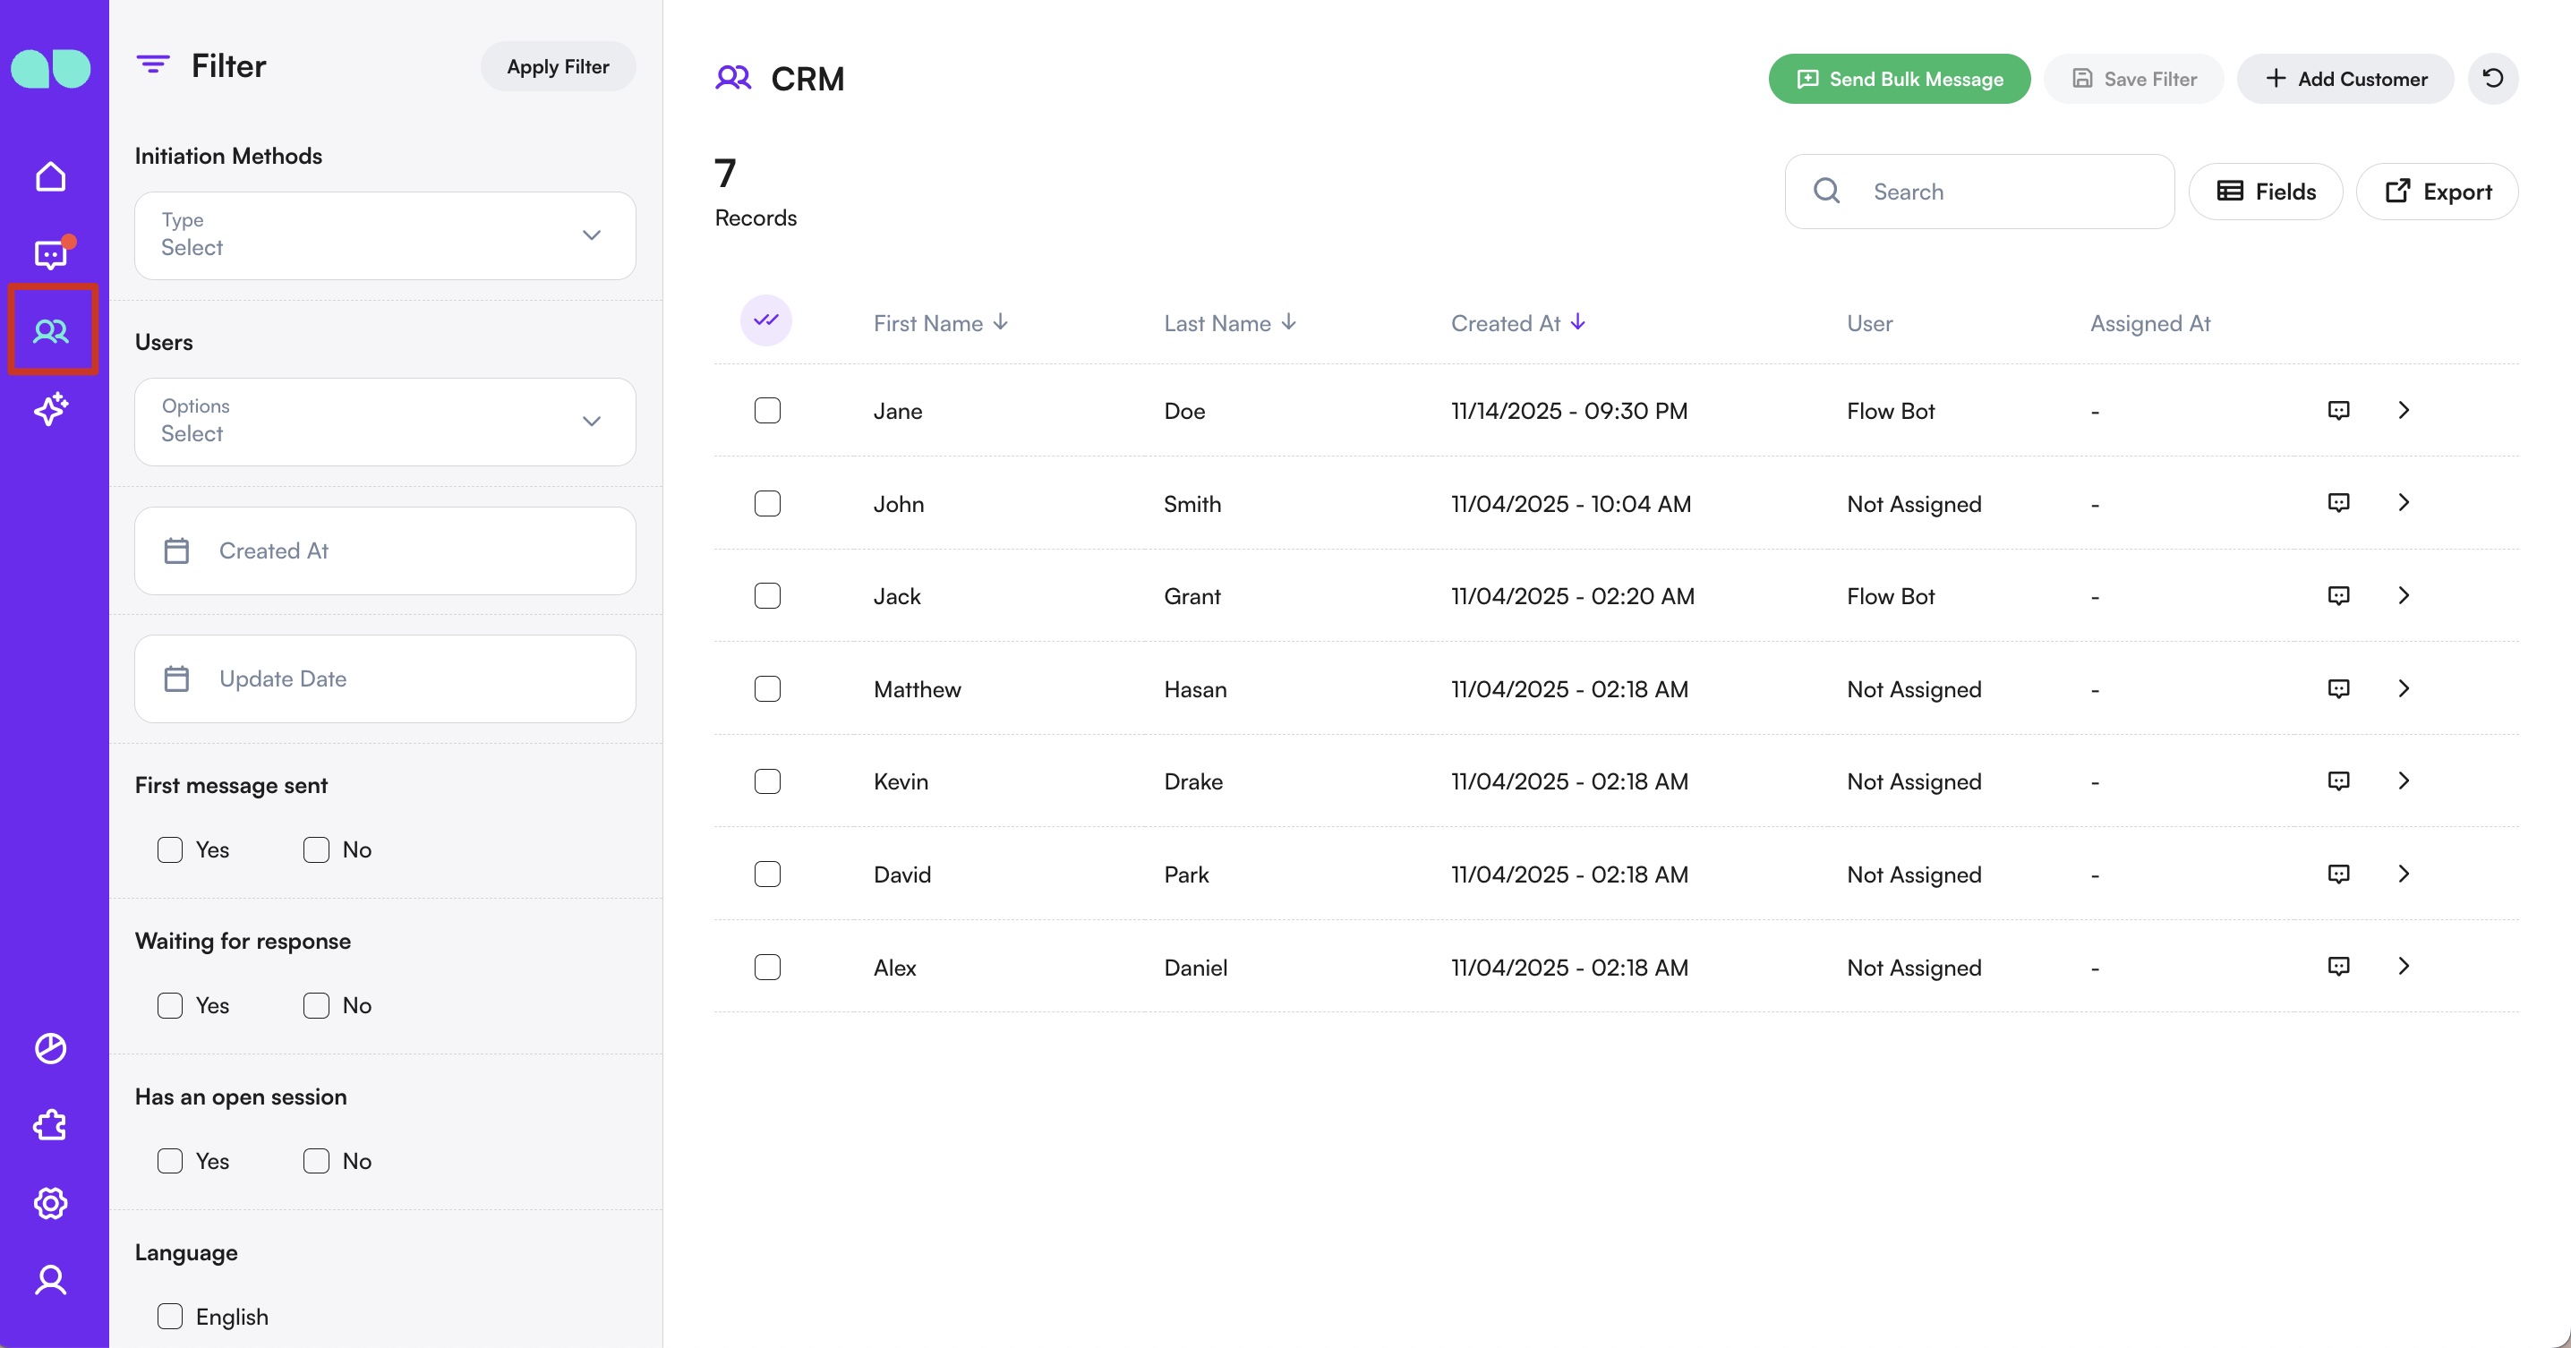Open the messages icon with notification dot
2571x1348 pixels.
click(x=51, y=254)
